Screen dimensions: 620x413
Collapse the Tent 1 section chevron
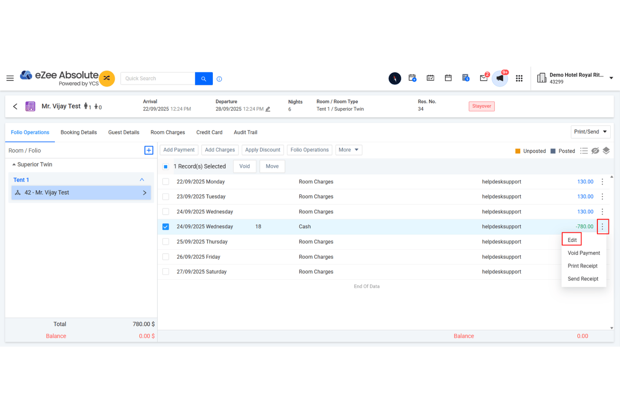[x=142, y=180]
